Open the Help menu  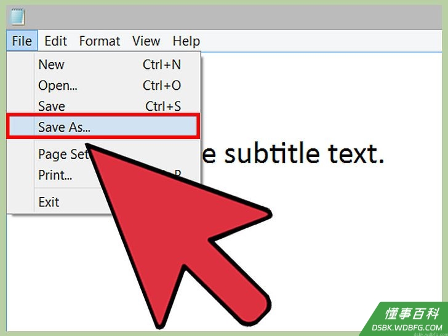(186, 41)
